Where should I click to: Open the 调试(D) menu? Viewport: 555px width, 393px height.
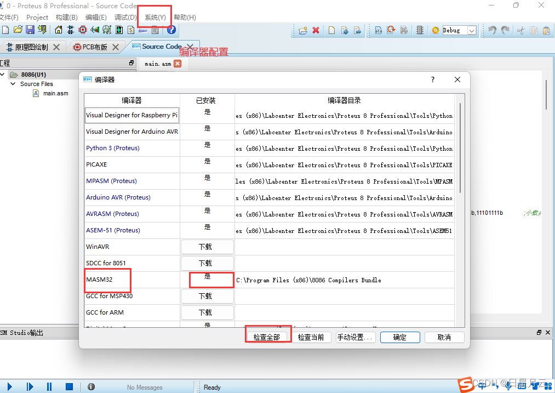point(125,18)
